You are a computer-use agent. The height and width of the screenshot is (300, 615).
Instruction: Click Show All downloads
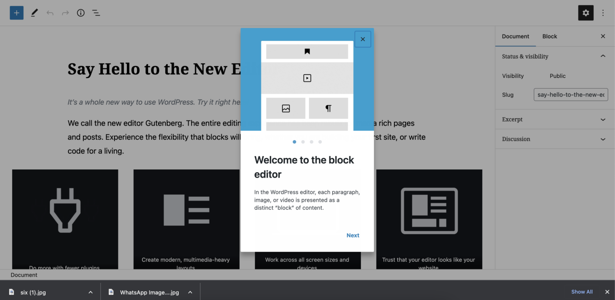tap(582, 292)
